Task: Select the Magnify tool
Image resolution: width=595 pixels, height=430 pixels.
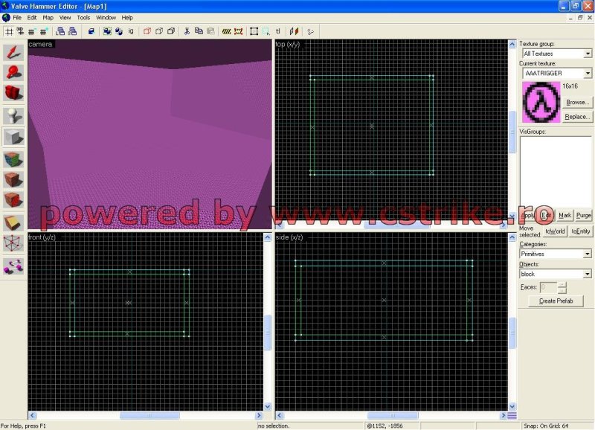Action: coord(13,72)
